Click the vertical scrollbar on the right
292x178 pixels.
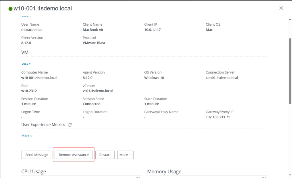pos(290,85)
